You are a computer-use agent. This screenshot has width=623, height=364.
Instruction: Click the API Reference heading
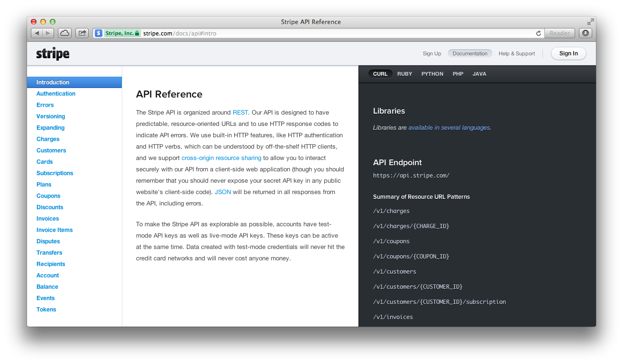click(169, 94)
